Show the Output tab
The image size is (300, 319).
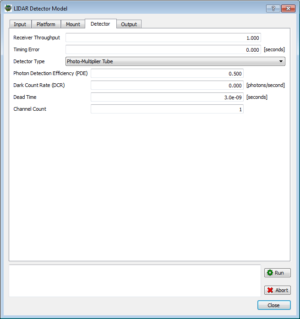(x=129, y=24)
